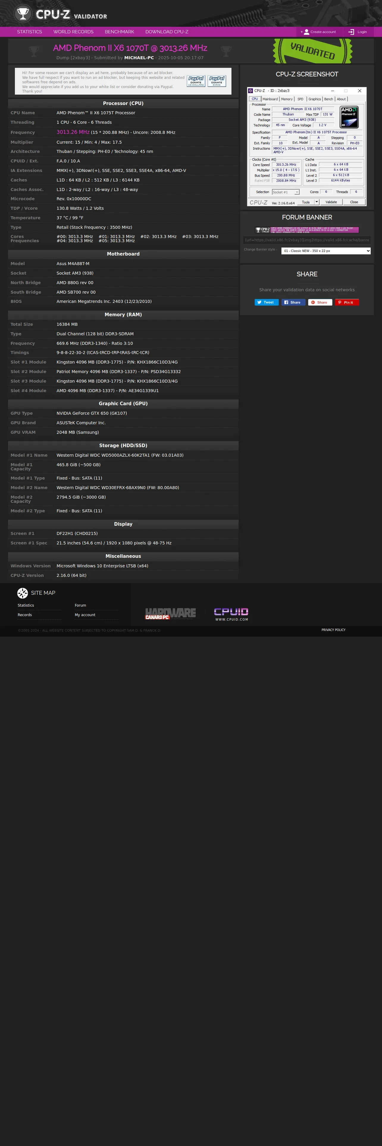Click screen name 'DF22H1 (CHD0215)'
The image size is (382, 1146).
pos(77,533)
